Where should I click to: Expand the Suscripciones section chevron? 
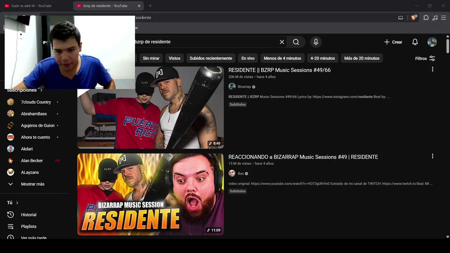[x=41, y=90]
